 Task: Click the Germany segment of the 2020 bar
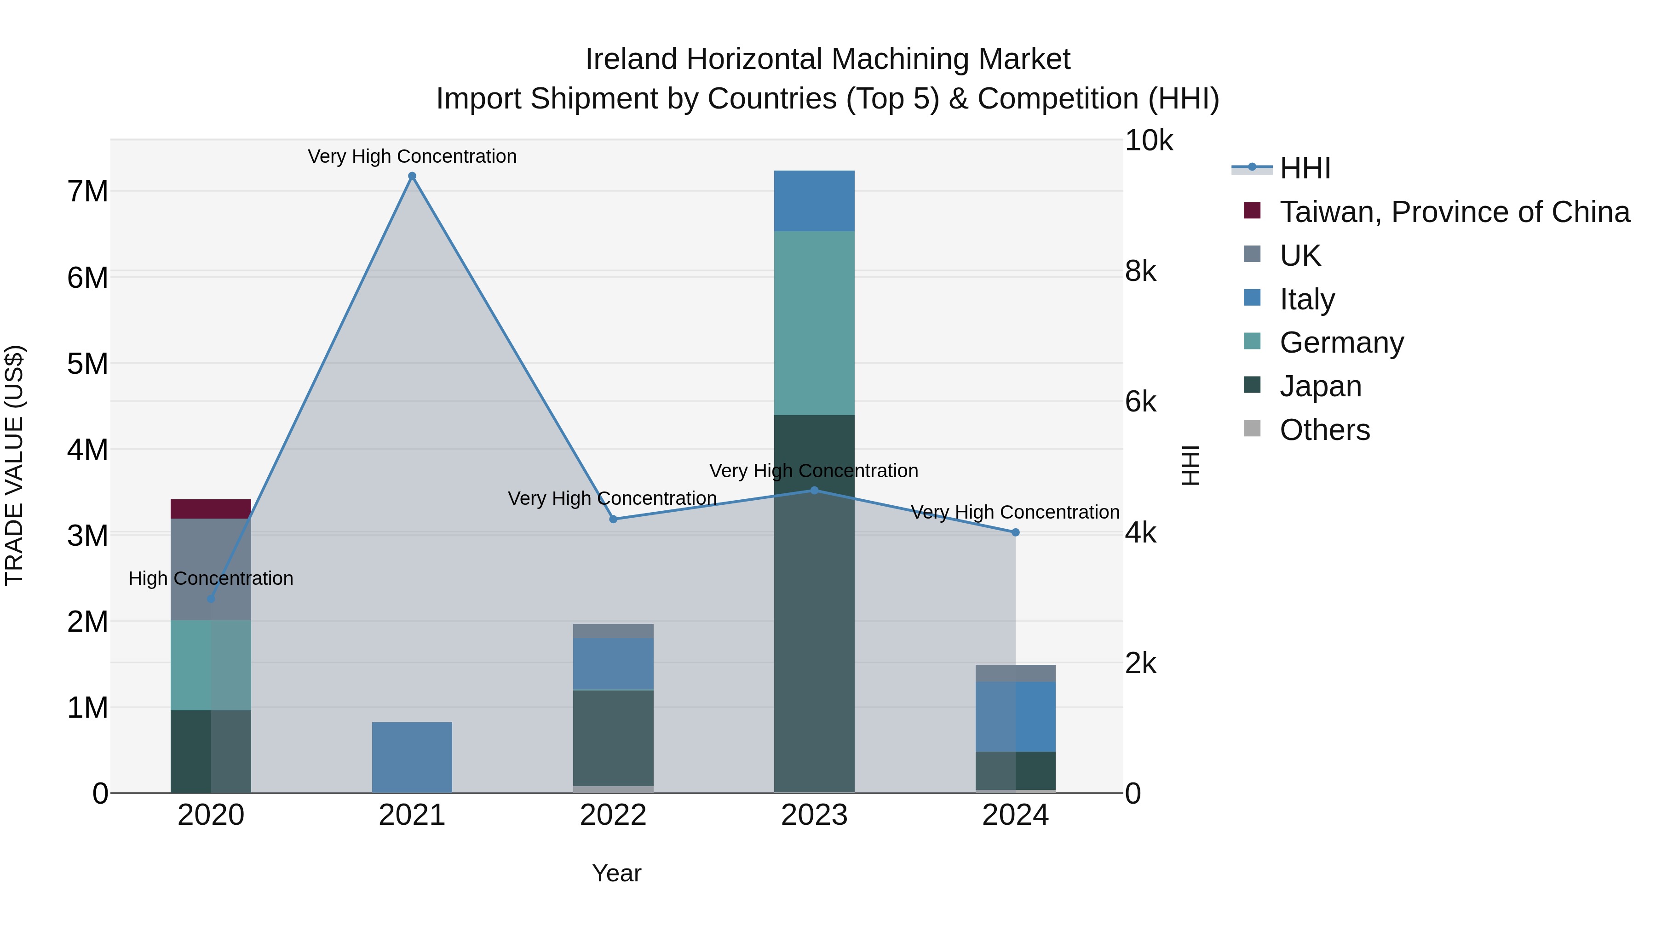pyautogui.click(x=211, y=666)
